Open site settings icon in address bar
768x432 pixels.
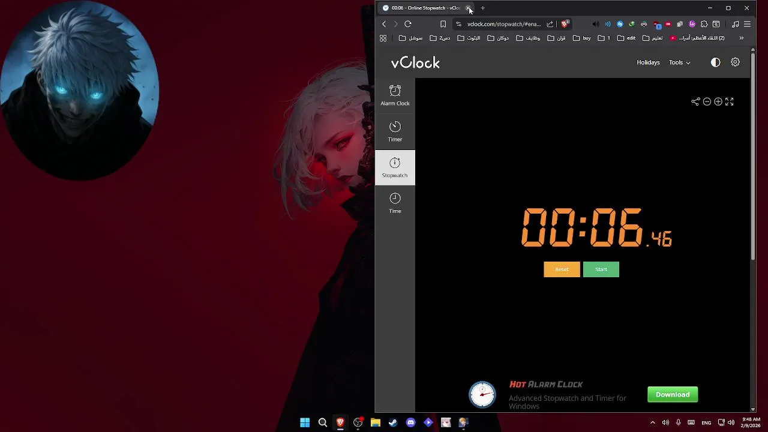click(x=459, y=24)
